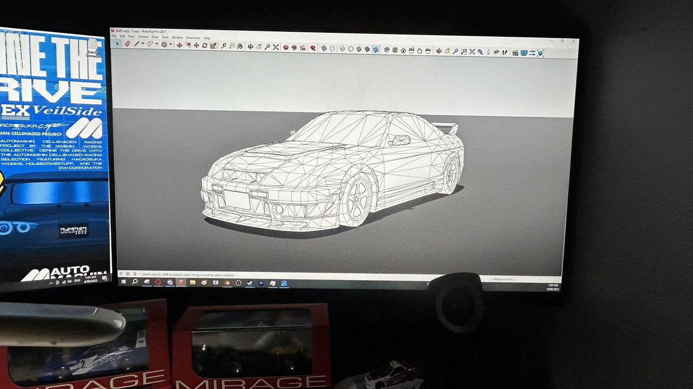
Task: Set camera to Back view
Action: [420, 51]
